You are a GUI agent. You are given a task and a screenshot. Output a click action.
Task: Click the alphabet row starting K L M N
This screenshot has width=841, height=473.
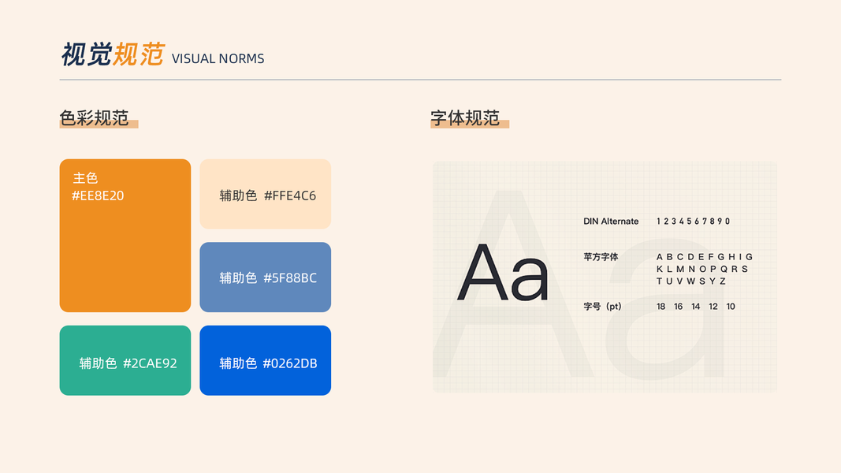tap(702, 269)
